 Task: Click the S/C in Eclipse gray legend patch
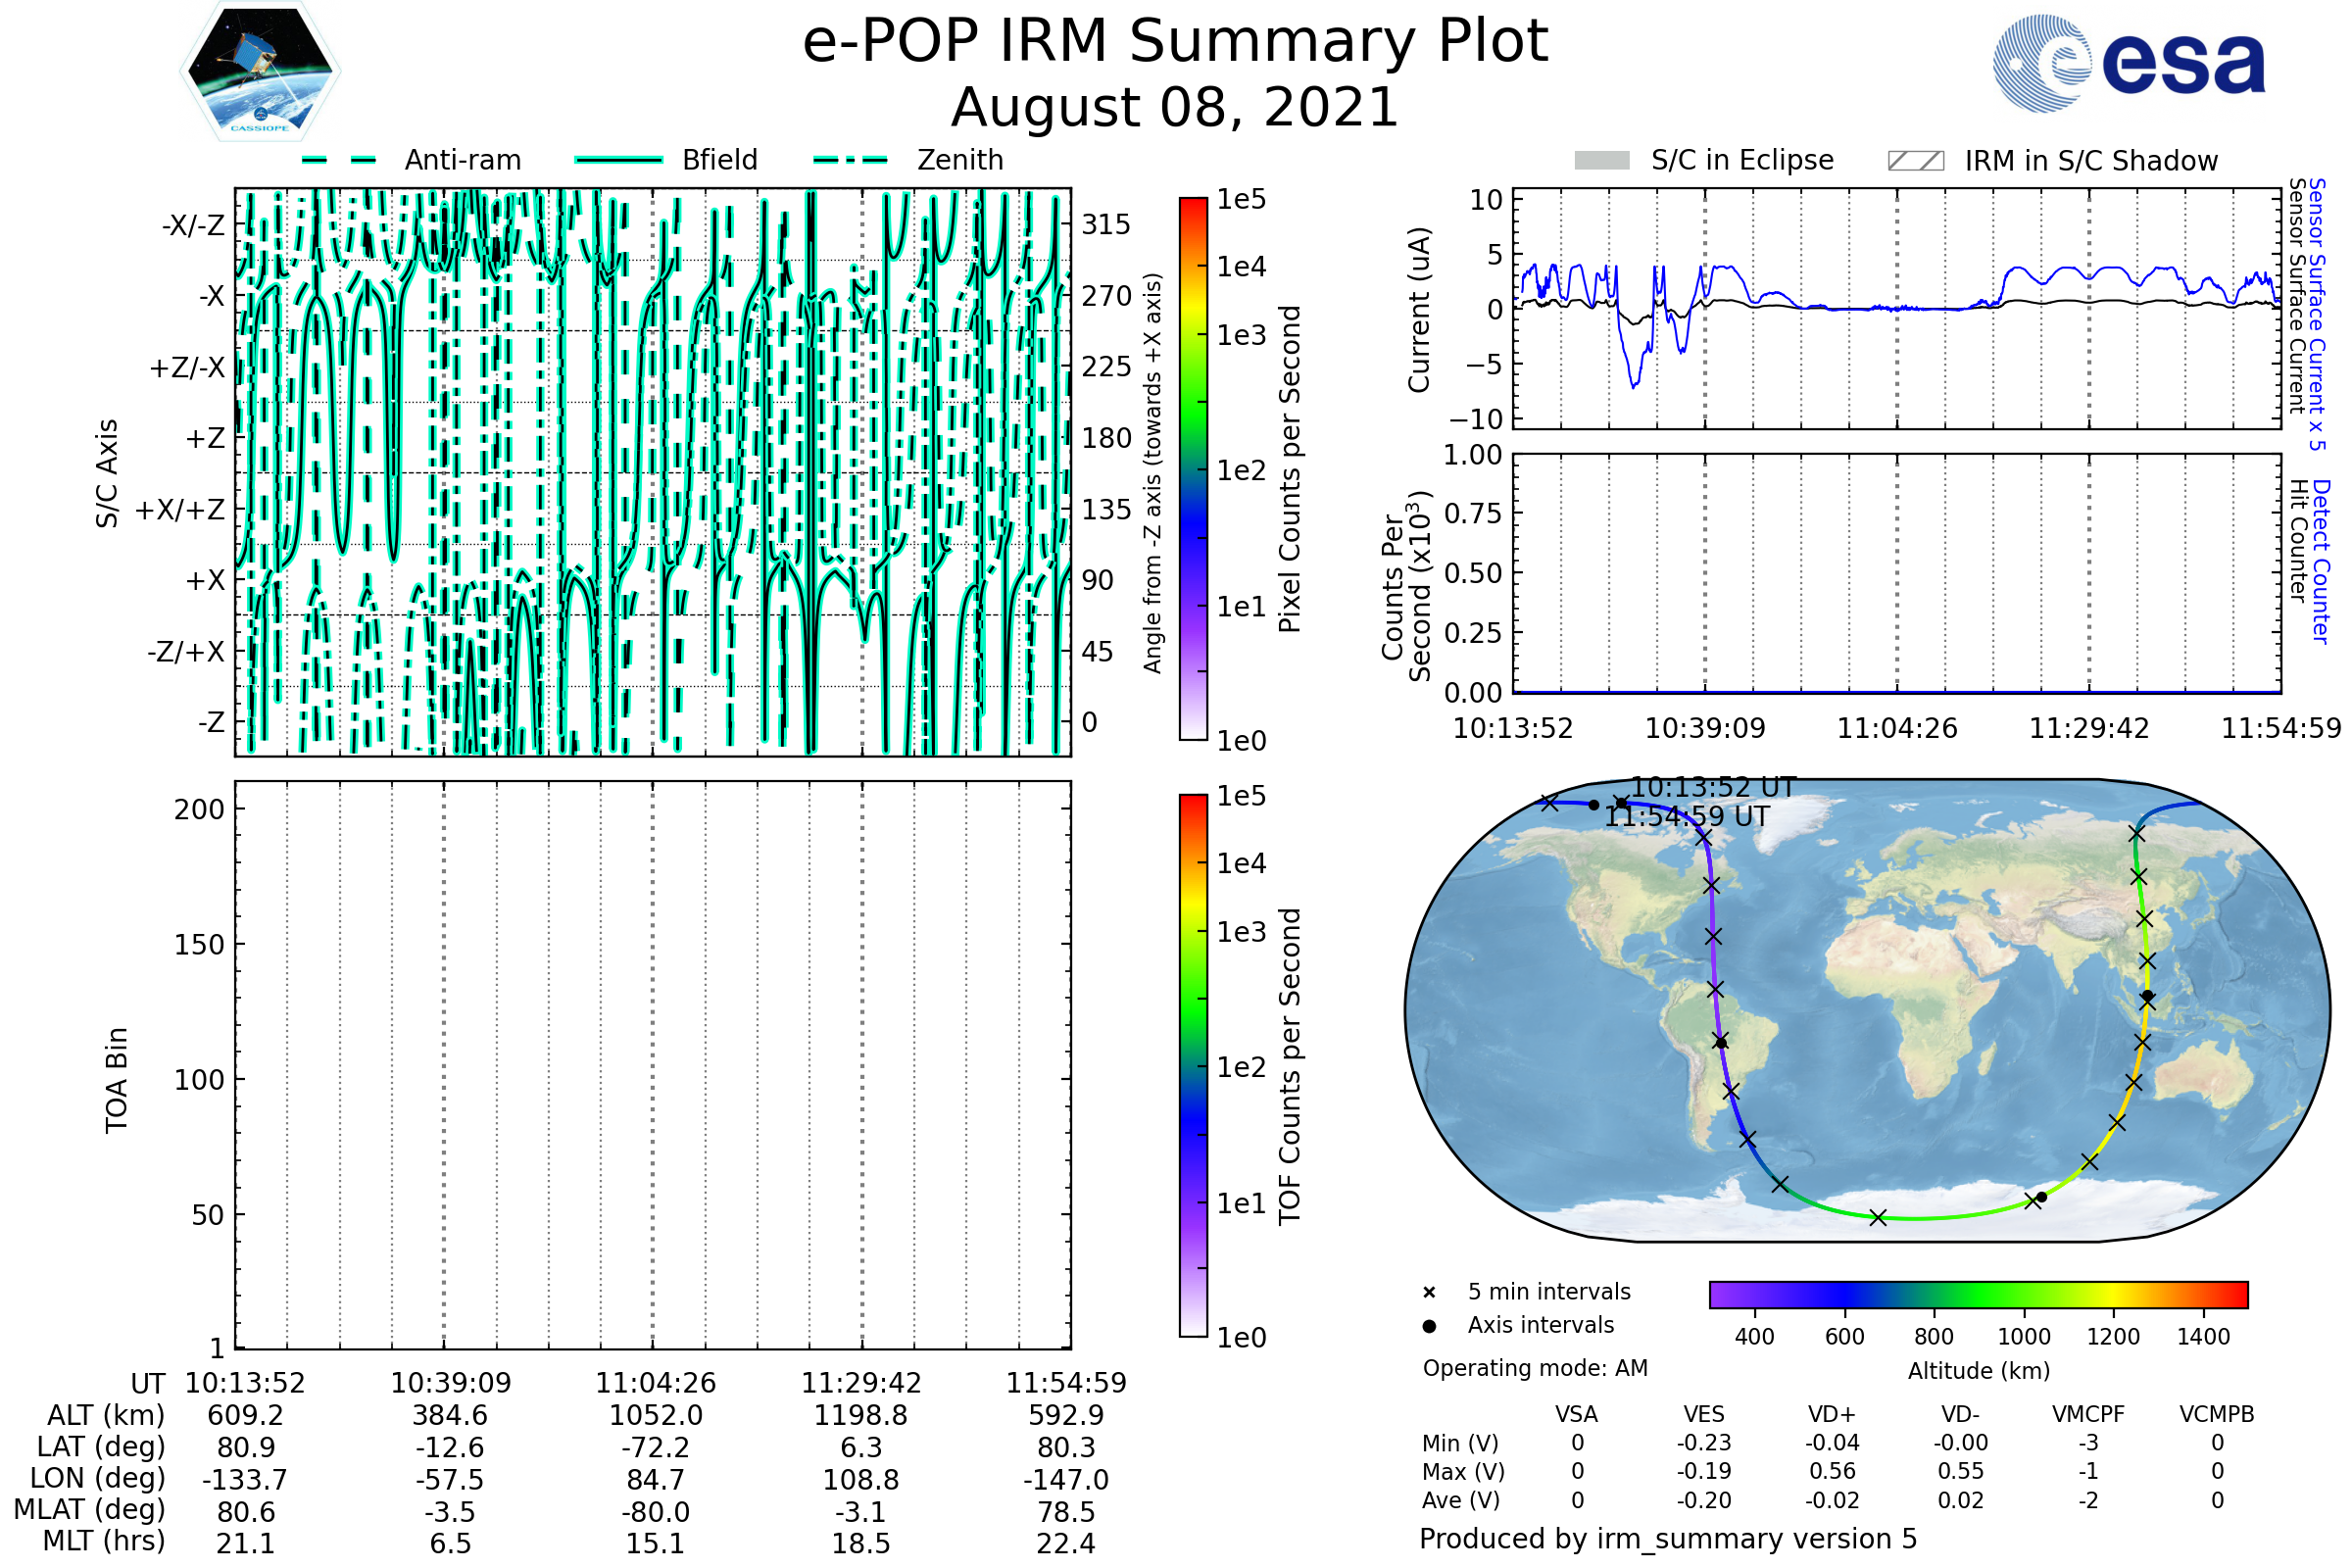tap(1601, 161)
